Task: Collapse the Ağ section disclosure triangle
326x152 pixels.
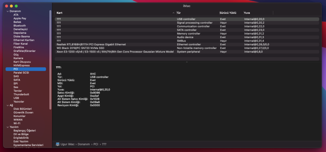Action: point(7,105)
